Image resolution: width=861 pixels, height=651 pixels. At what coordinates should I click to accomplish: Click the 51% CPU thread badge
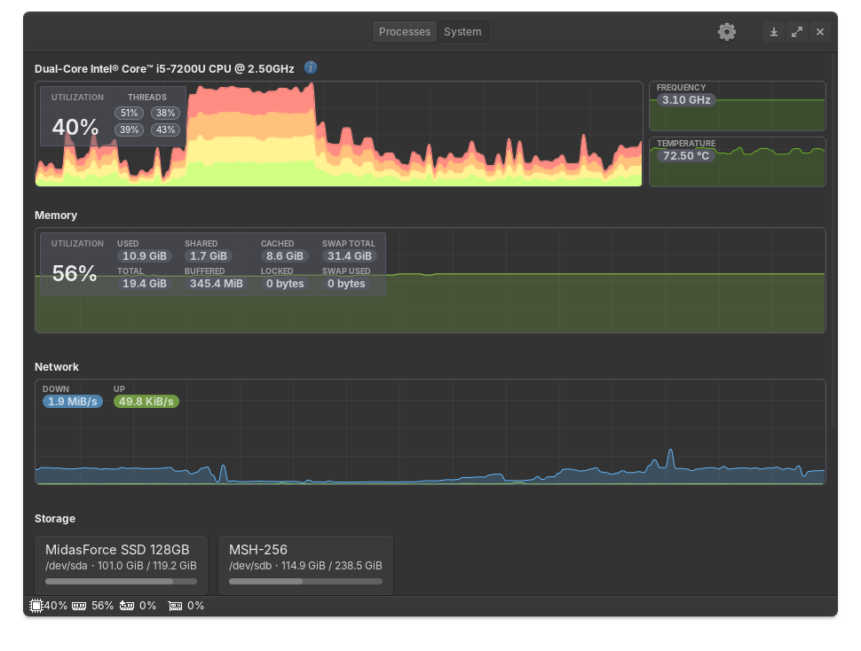point(130,114)
